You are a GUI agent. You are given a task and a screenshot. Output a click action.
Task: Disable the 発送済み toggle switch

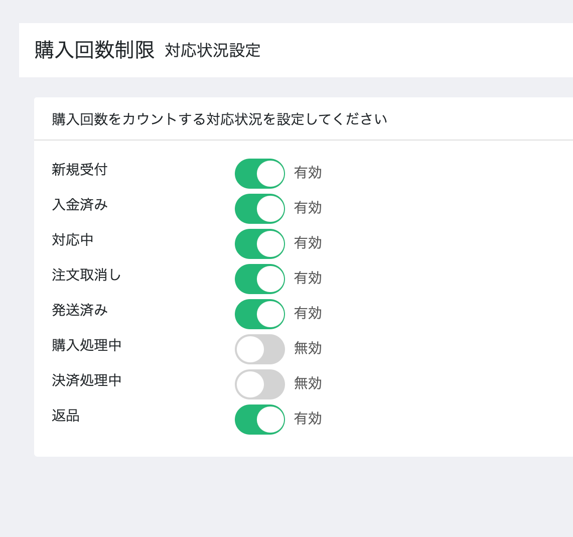point(260,314)
